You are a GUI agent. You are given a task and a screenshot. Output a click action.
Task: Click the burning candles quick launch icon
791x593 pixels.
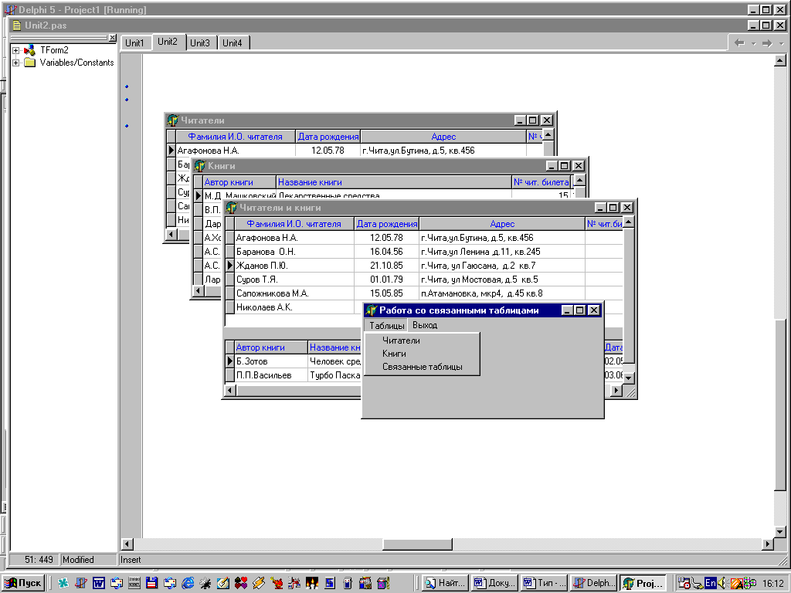pos(312,583)
